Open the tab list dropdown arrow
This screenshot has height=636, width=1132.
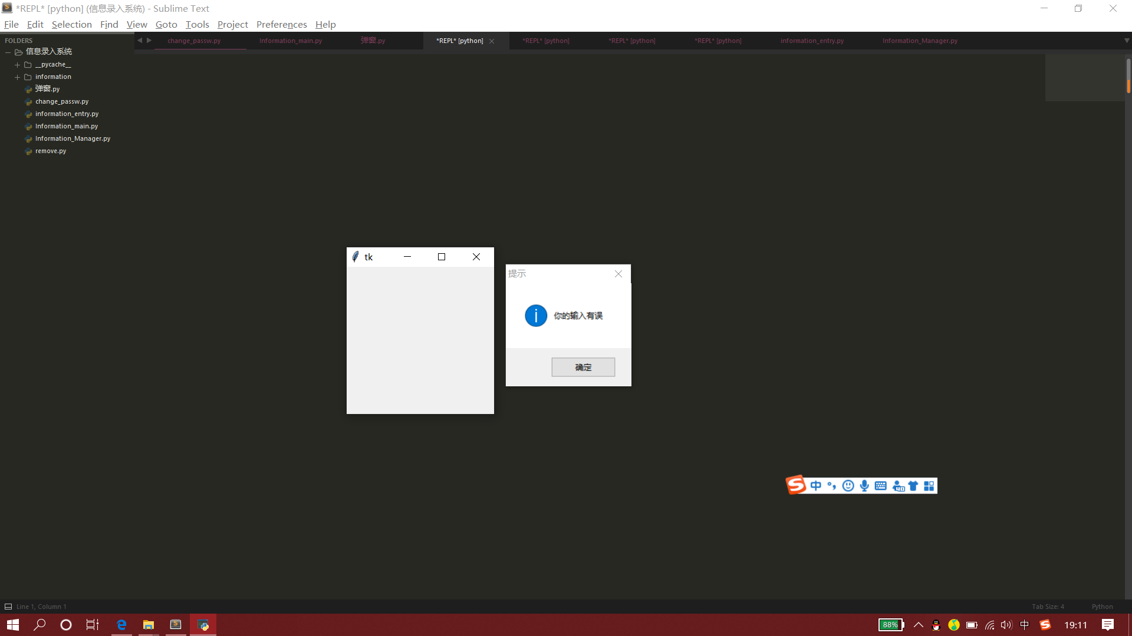pyautogui.click(x=1126, y=41)
